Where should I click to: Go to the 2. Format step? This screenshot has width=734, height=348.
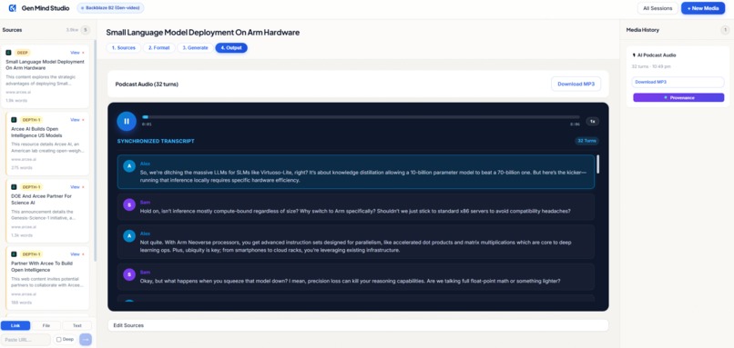[159, 47]
